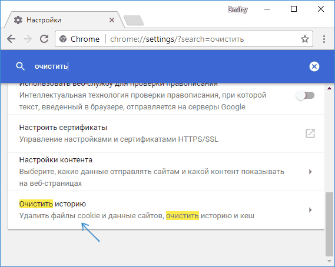Click the description about файлы cookie

[137, 216]
